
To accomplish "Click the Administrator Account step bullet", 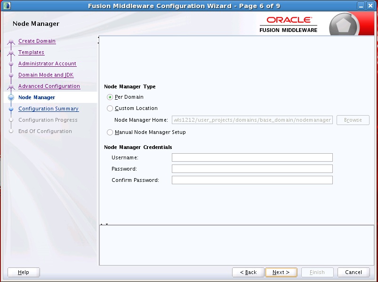I will [x=11, y=64].
